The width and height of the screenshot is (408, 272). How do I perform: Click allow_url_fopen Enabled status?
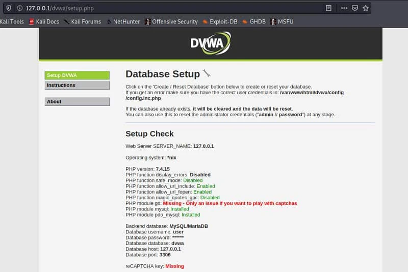tap(202, 192)
